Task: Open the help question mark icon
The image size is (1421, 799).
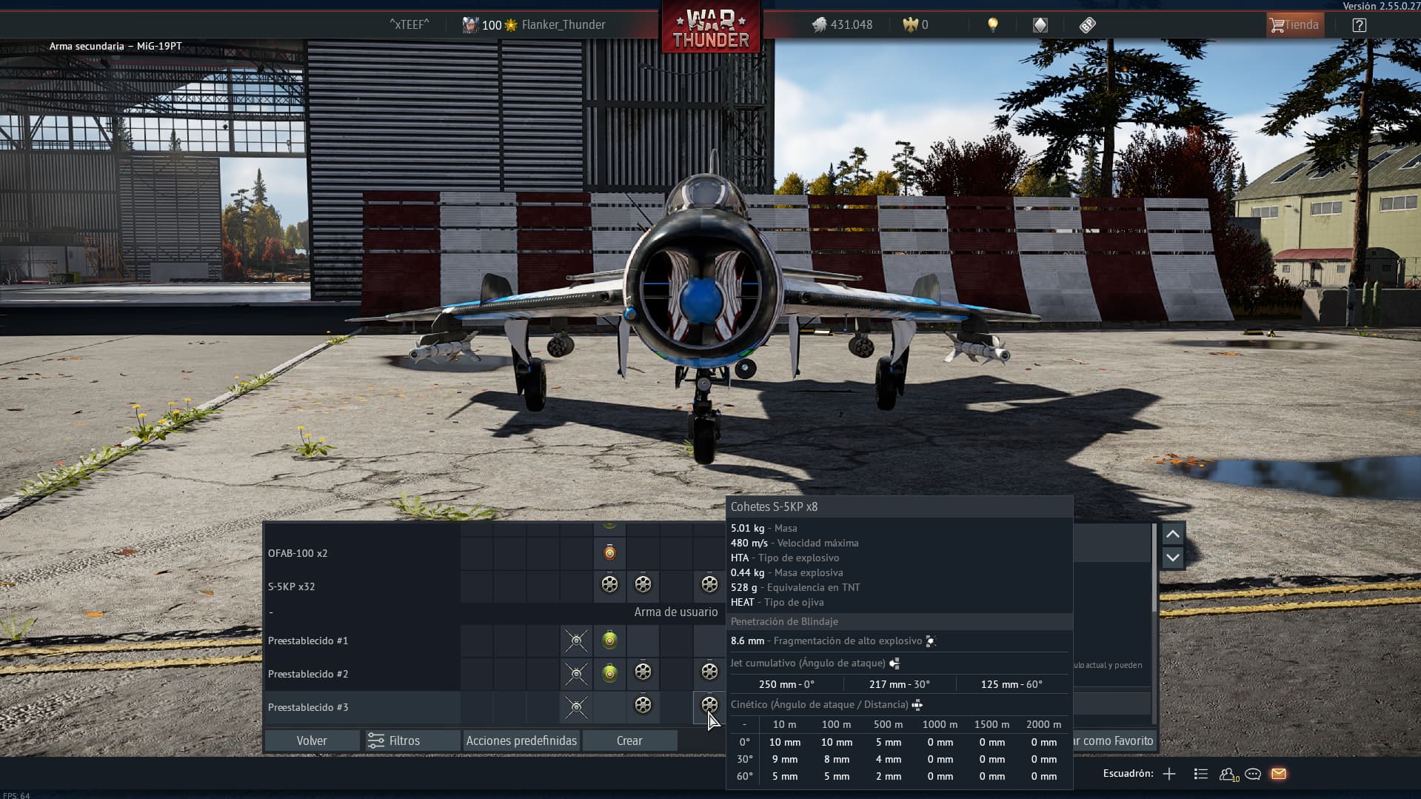Action: pos(1359,25)
